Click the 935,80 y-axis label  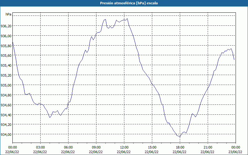[x=6, y=46]
